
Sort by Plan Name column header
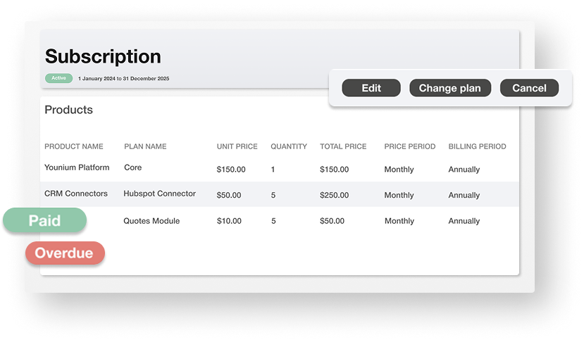[145, 146]
